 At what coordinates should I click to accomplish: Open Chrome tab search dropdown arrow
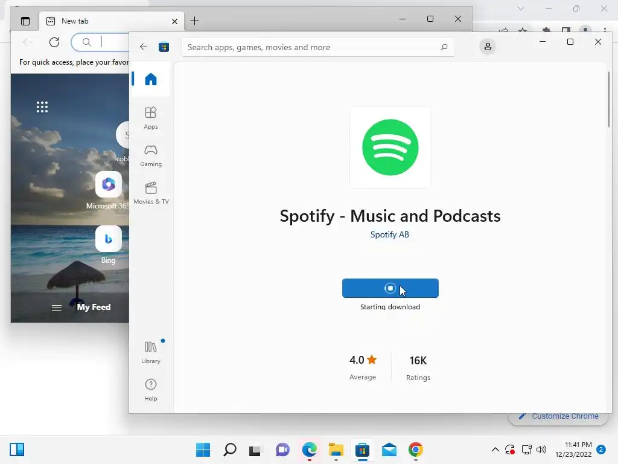[x=521, y=8]
